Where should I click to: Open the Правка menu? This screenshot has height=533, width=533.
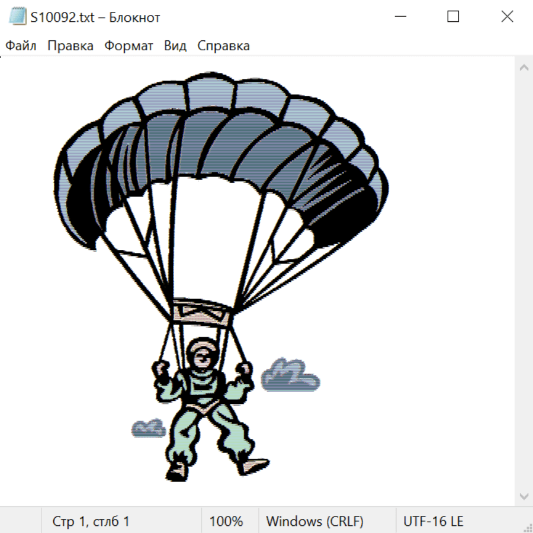70,46
